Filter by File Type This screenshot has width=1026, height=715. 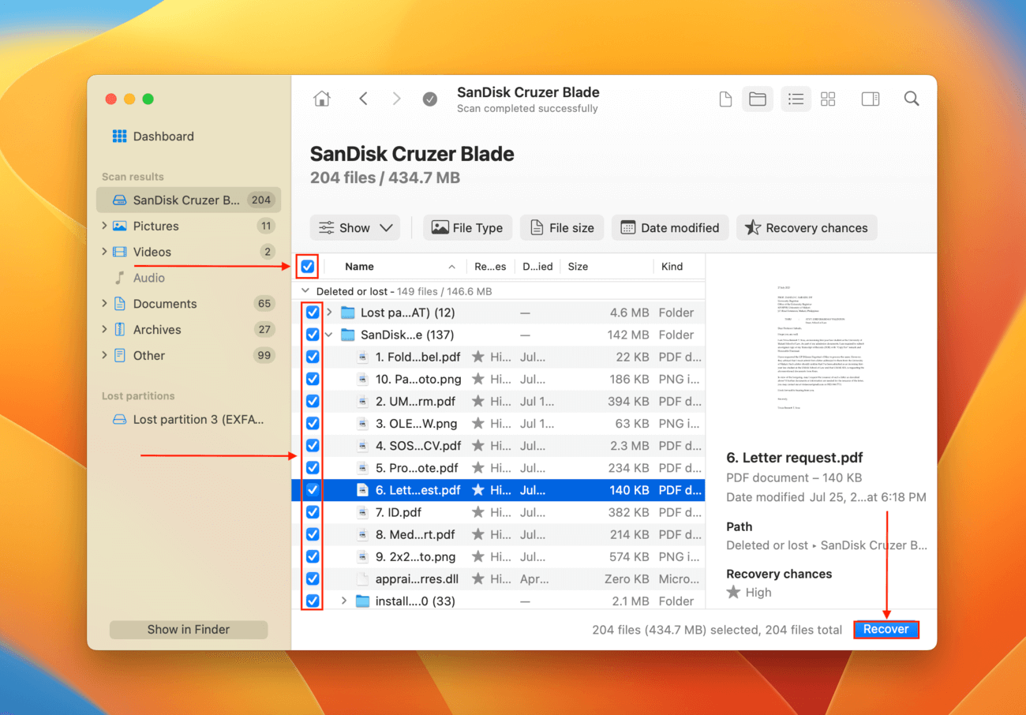468,228
